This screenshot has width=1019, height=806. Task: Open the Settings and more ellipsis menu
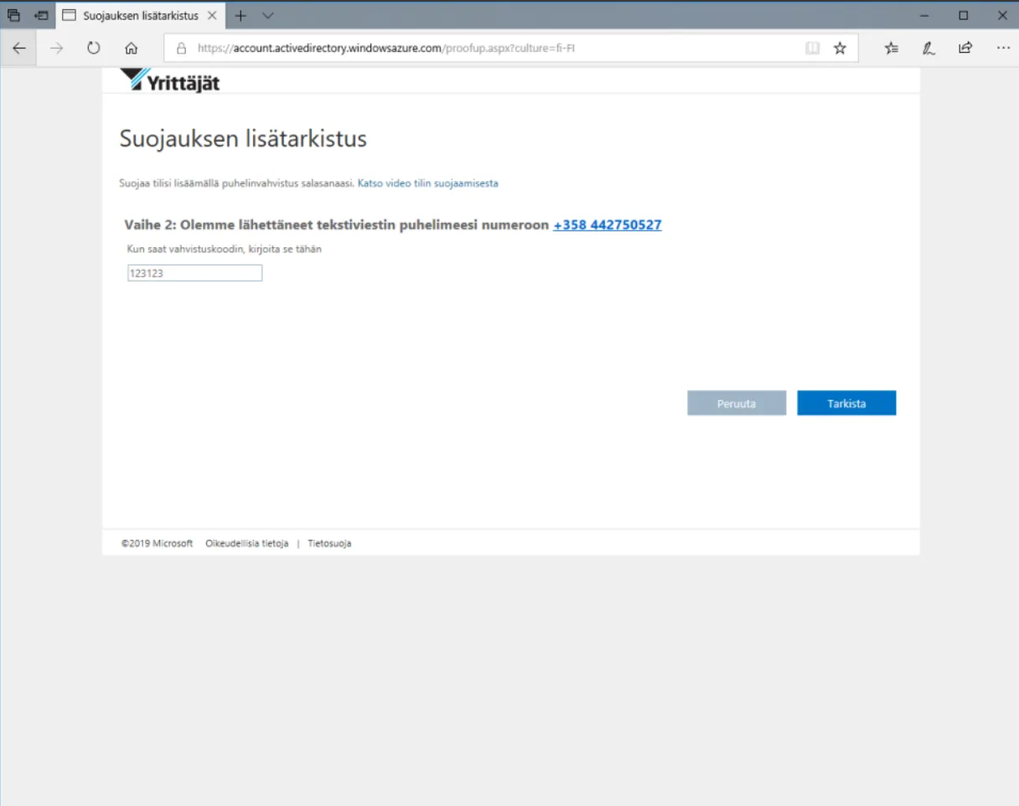(1003, 49)
